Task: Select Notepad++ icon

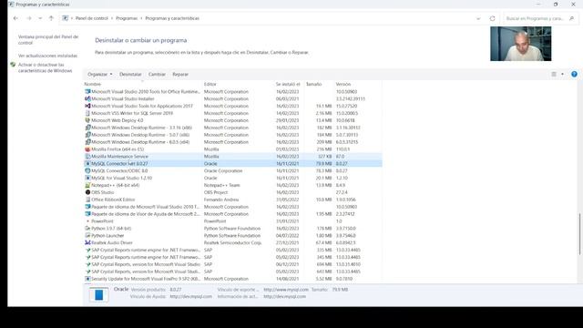Action: pyautogui.click(x=87, y=185)
